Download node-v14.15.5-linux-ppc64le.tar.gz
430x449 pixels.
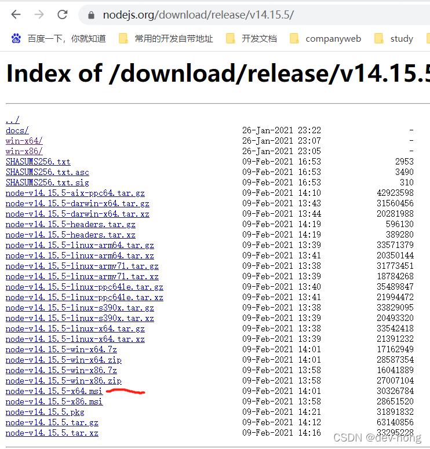(84, 287)
